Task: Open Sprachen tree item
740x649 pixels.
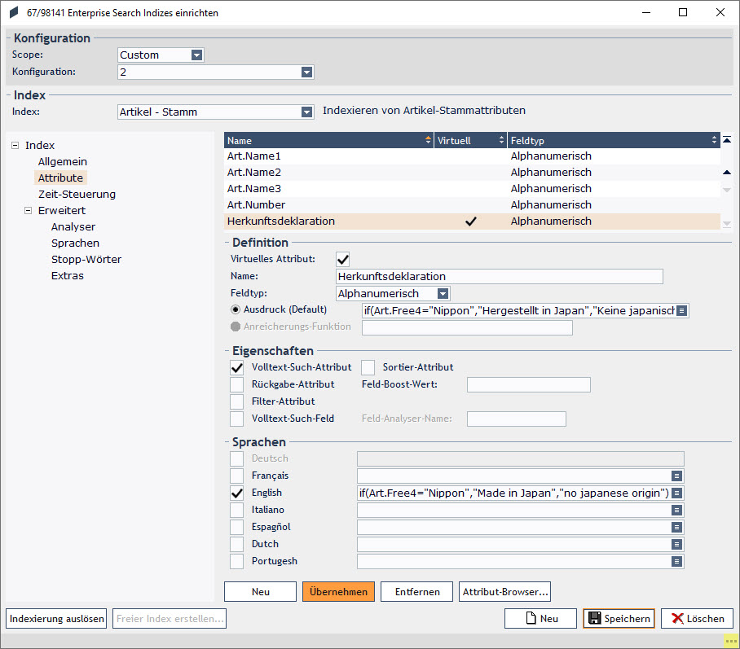Action: click(76, 243)
